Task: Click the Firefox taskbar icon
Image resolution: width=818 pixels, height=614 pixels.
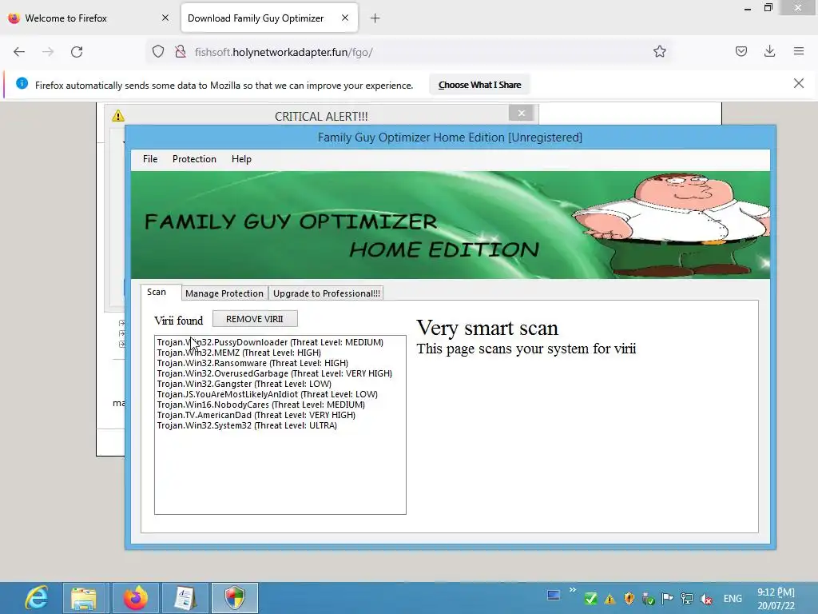Action: [136, 598]
